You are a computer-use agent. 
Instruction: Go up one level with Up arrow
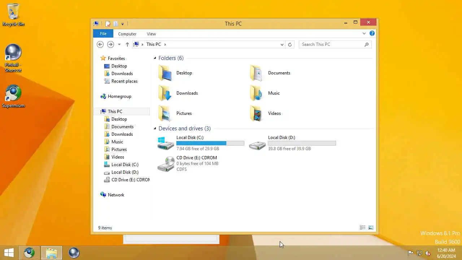point(127,44)
